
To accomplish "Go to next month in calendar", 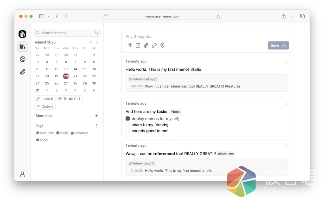I will pyautogui.click(x=97, y=42).
